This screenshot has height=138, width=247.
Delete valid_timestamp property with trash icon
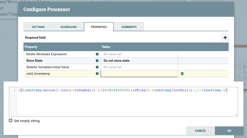pos(182,74)
